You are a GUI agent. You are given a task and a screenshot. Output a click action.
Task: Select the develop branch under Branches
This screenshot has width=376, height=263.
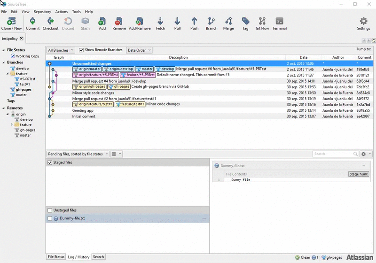(x=20, y=69)
